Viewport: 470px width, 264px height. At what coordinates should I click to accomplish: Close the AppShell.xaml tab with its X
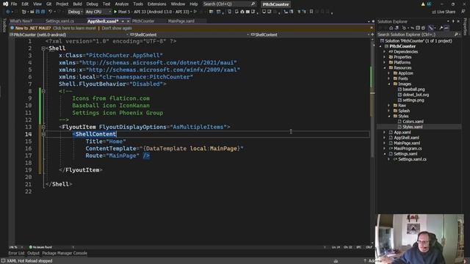pyautogui.click(x=129, y=21)
